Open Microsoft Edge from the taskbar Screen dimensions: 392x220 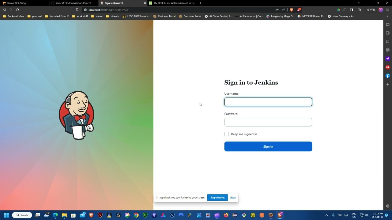[x=55, y=215]
